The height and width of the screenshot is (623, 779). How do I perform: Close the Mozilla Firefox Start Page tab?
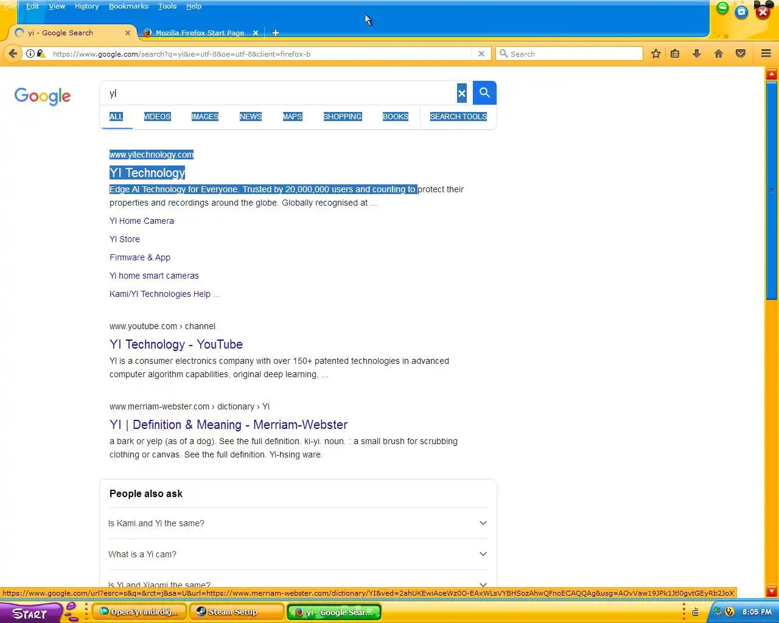point(256,33)
